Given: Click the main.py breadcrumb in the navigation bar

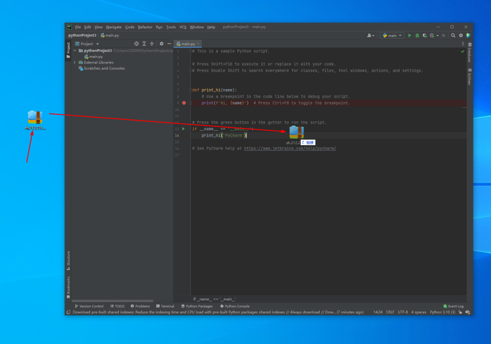Looking at the screenshot, I should click(x=110, y=36).
